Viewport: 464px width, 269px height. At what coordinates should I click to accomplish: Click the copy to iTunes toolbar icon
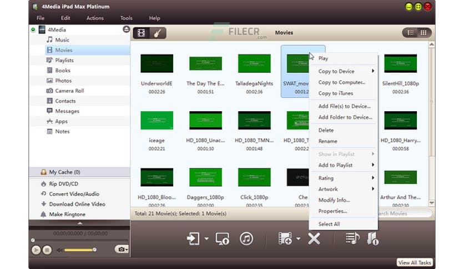246,238
